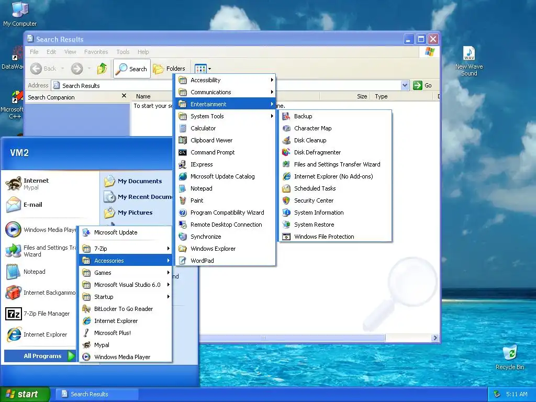The height and width of the screenshot is (402, 536).
Task: Click the Search toolbar button
Action: [131, 69]
